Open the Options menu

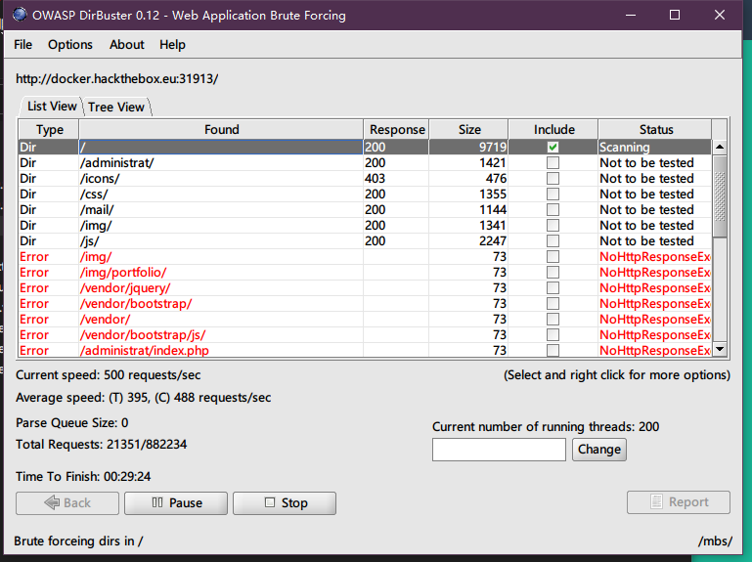pos(70,45)
